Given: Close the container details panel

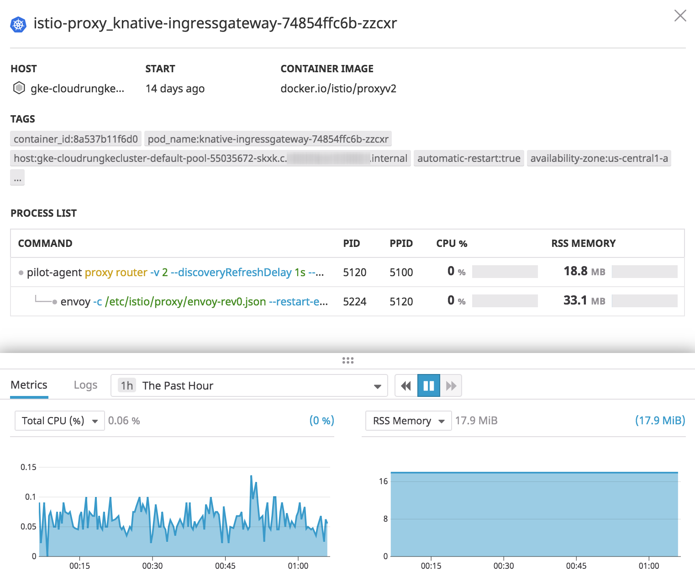Looking at the screenshot, I should 680,16.
